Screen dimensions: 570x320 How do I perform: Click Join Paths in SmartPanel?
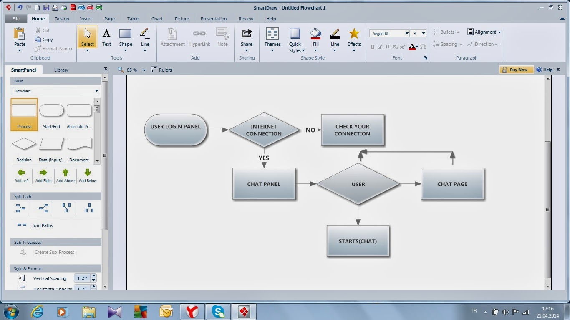(x=42, y=225)
